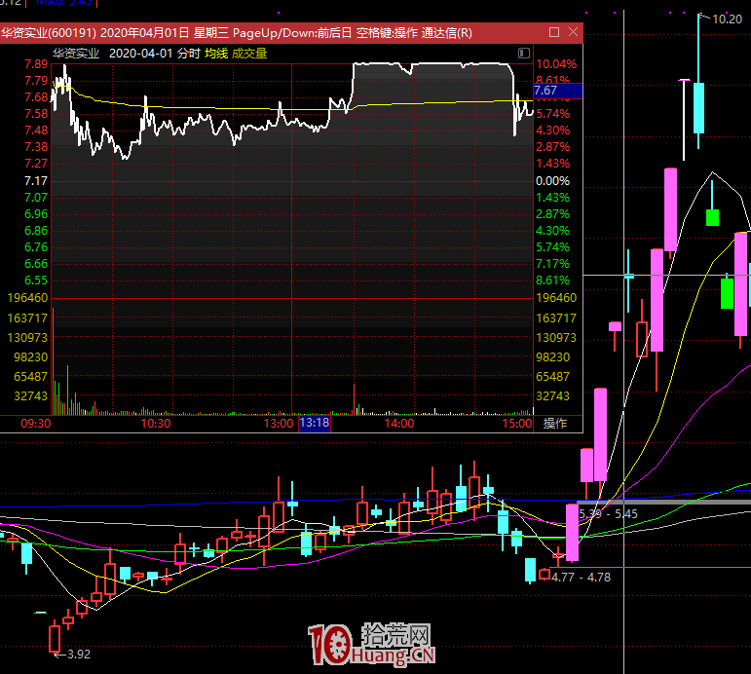Click the 华资实业 stock name label
Screen dimensions: 751x674
[76, 54]
